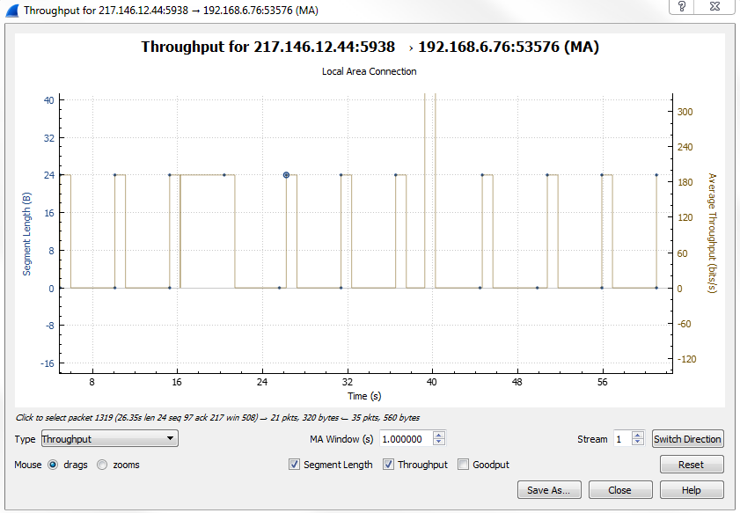Click the MA Window value field
Image resolution: width=740 pixels, height=513 pixels.
(x=406, y=439)
